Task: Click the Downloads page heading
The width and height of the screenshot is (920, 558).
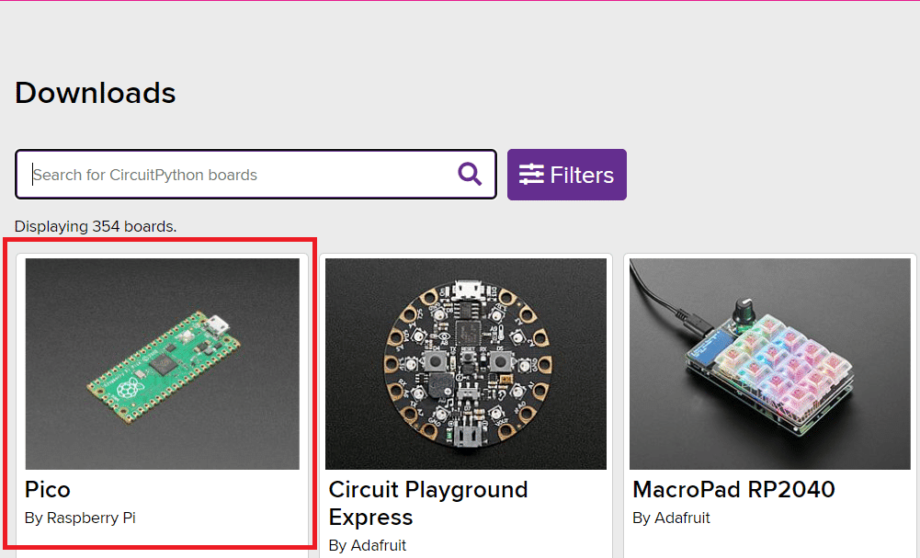Action: (x=95, y=93)
